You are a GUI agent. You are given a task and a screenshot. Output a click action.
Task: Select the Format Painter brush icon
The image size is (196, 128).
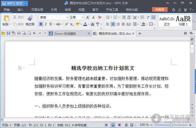point(30,18)
